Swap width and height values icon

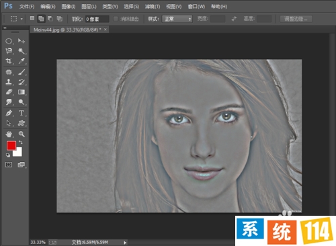click(234, 19)
